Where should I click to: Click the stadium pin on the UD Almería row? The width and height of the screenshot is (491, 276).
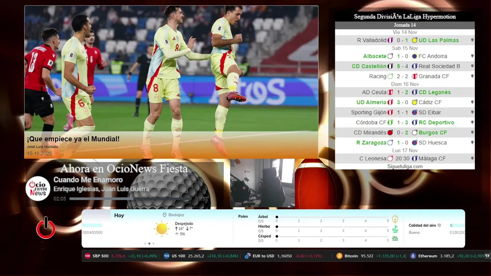coord(472,102)
